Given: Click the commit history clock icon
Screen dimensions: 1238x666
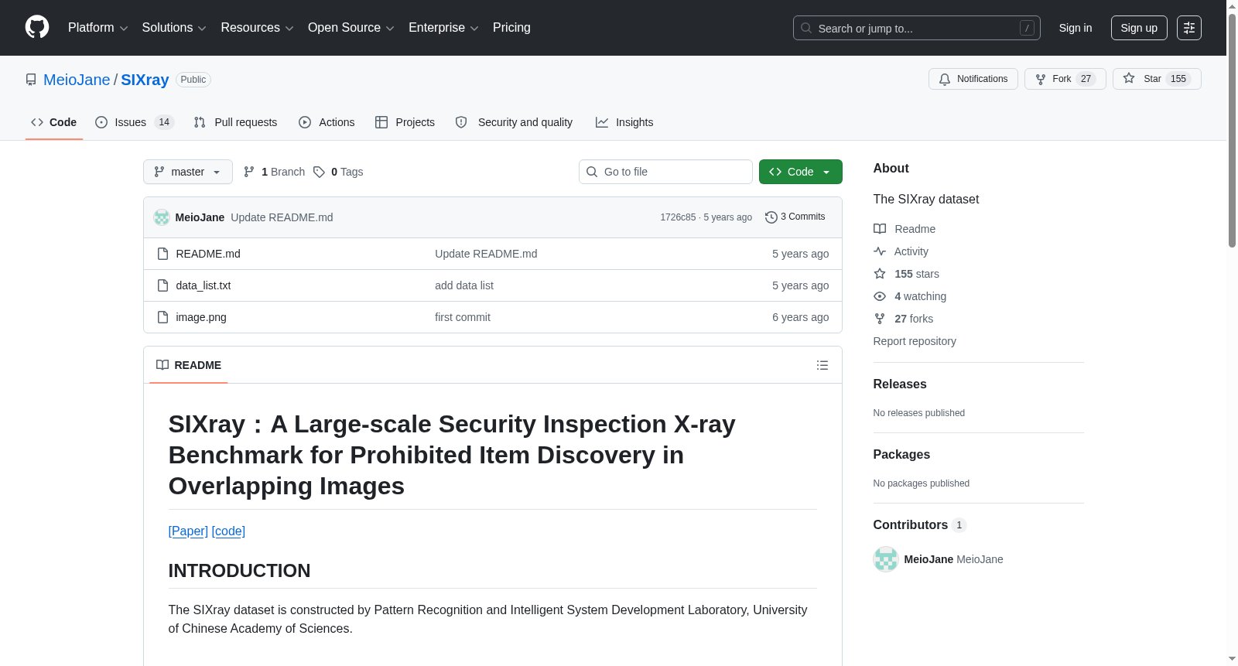Looking at the screenshot, I should 771,217.
